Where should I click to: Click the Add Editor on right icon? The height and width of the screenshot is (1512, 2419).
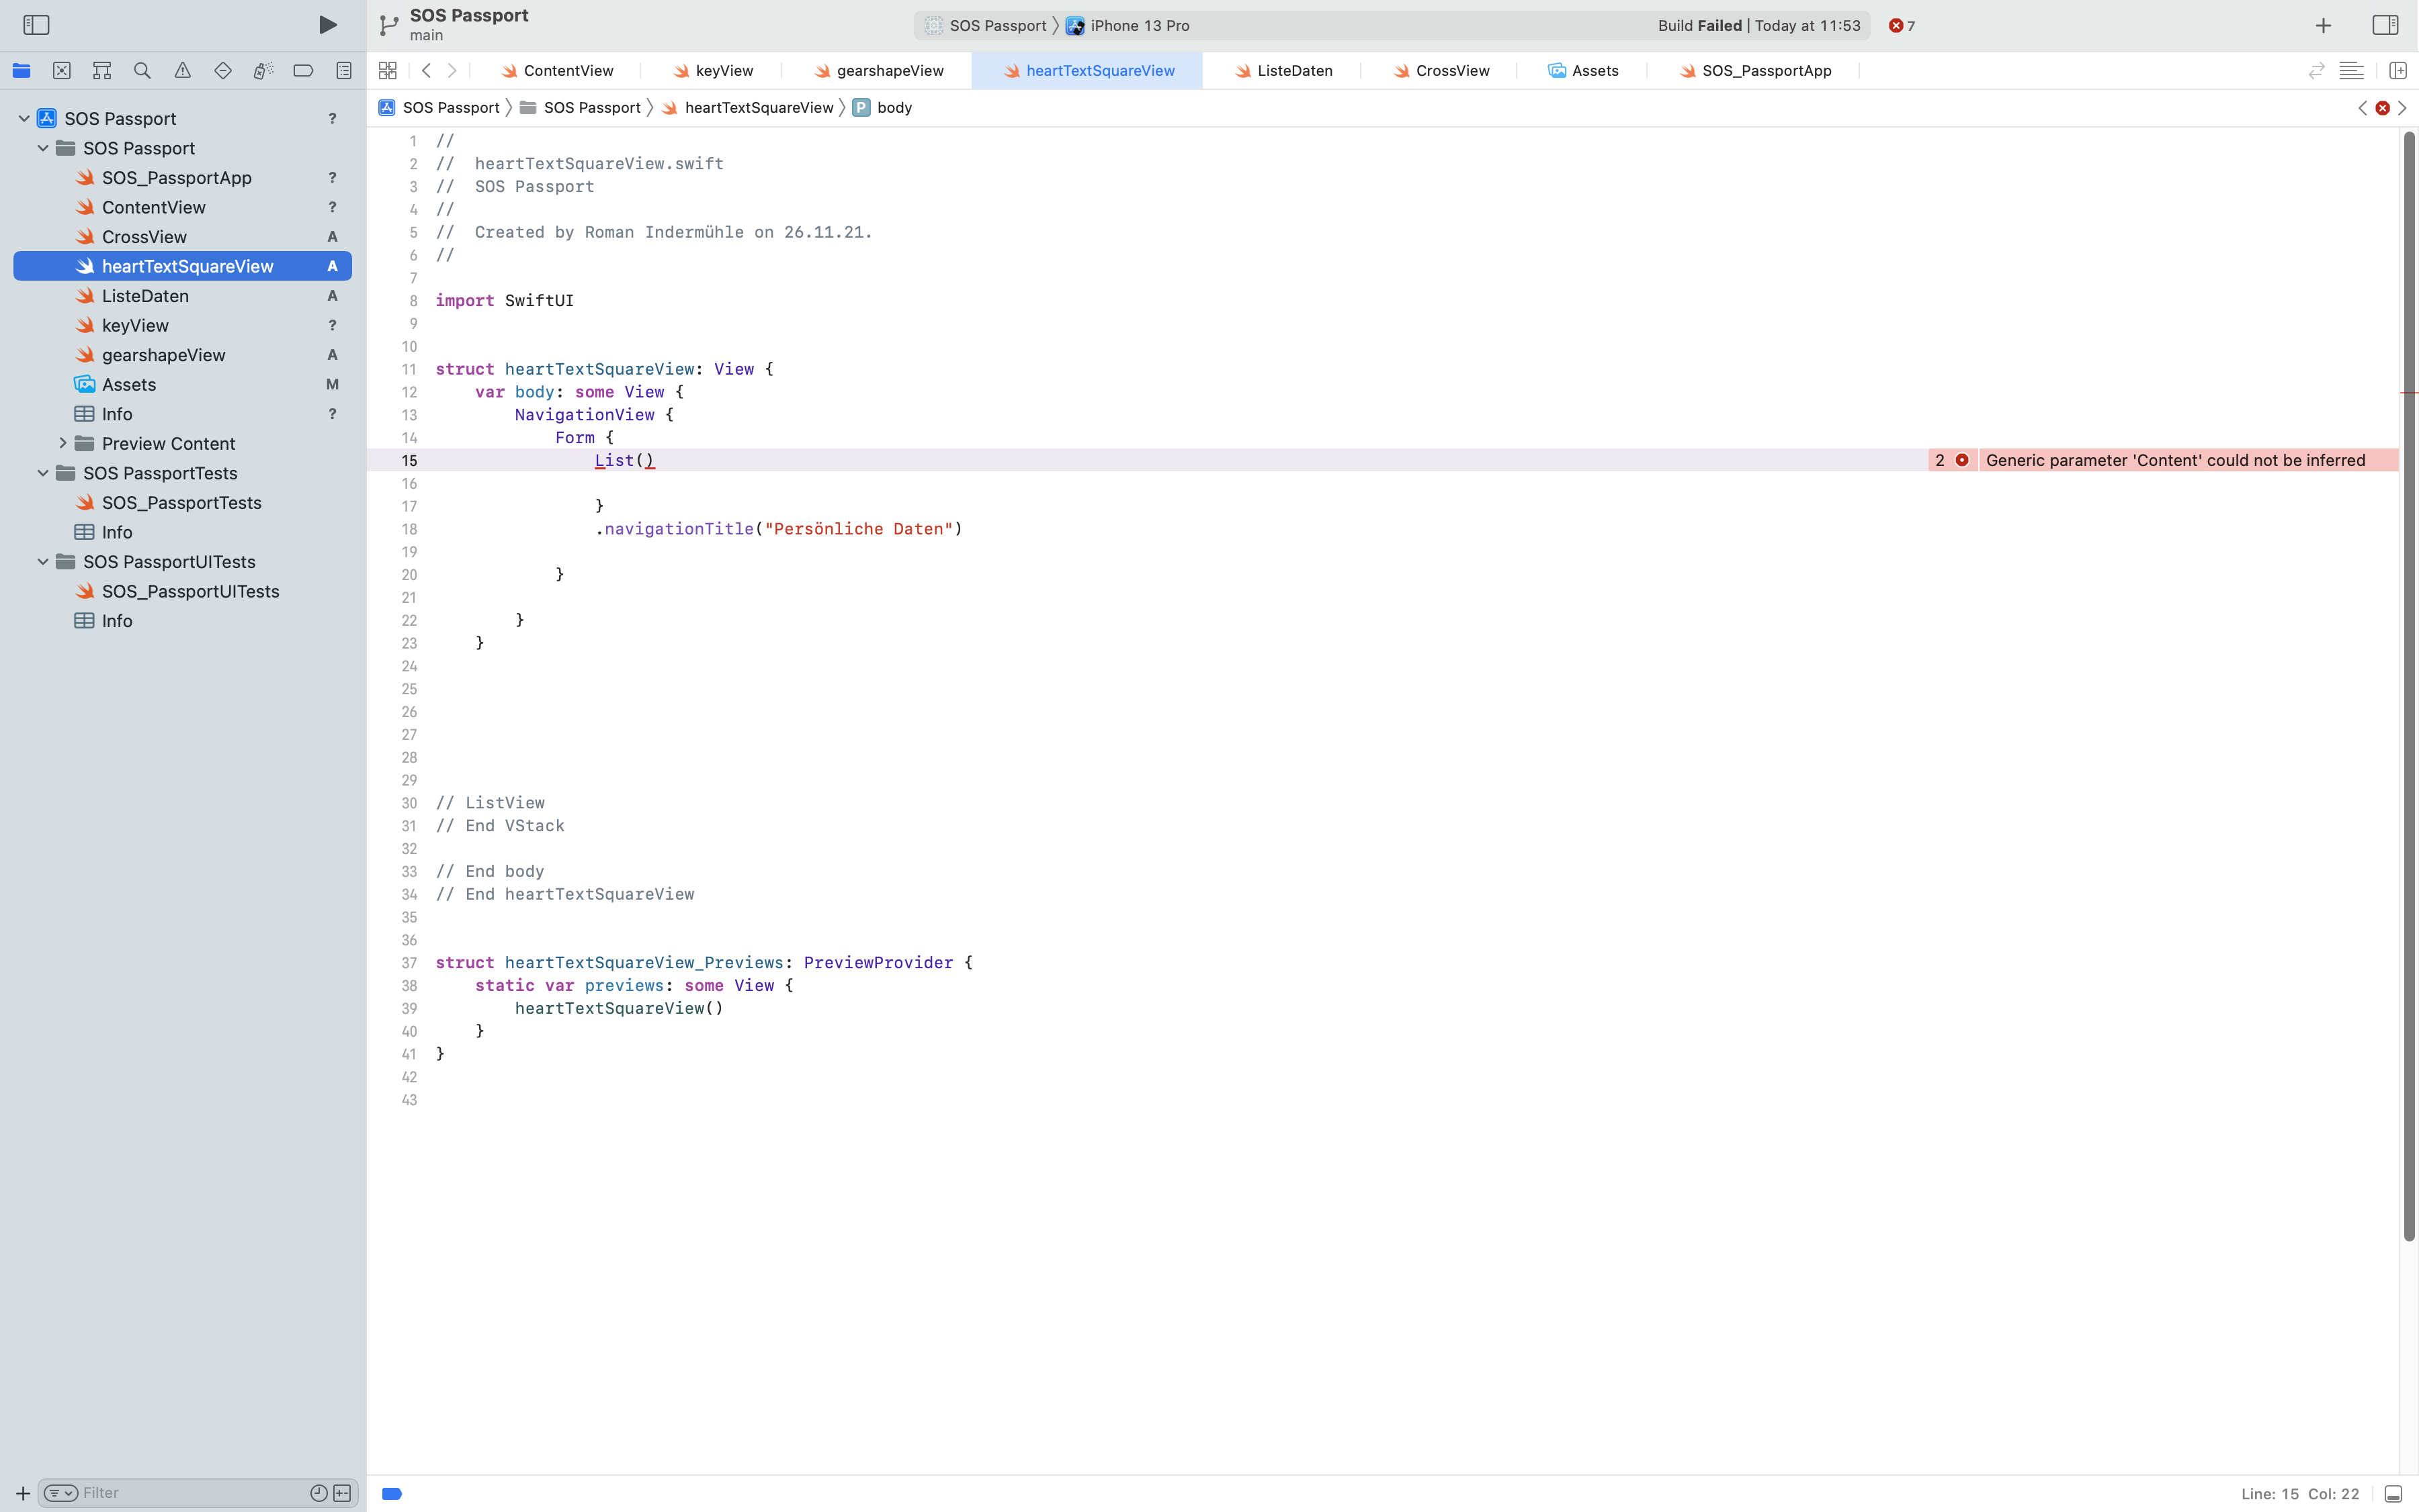click(2397, 70)
